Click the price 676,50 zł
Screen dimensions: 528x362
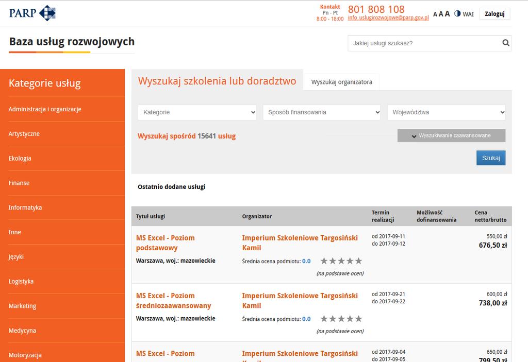click(x=493, y=245)
